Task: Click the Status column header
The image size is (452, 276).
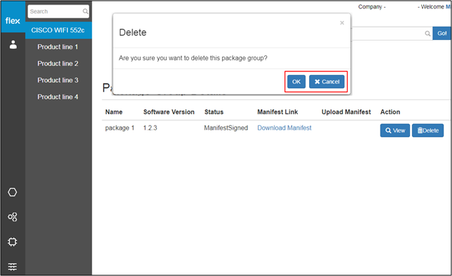Action: (x=214, y=112)
